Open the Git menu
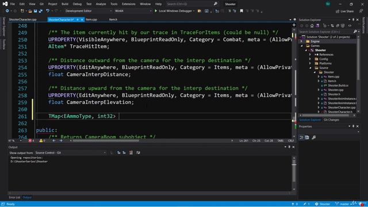368x207 pixels. pyautogui.click(x=41, y=4)
